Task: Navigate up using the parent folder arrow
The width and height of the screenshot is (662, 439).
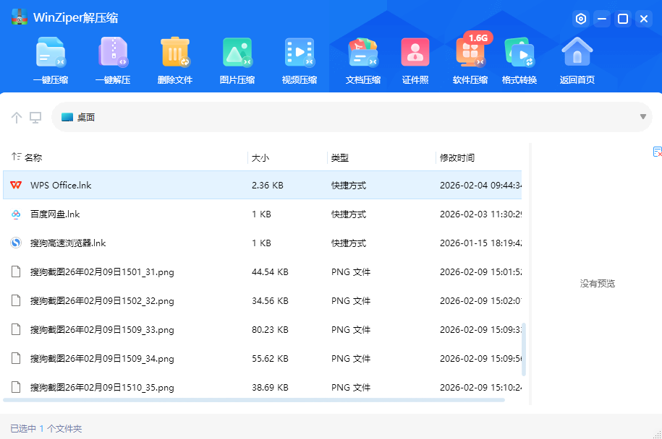Action: point(16,116)
